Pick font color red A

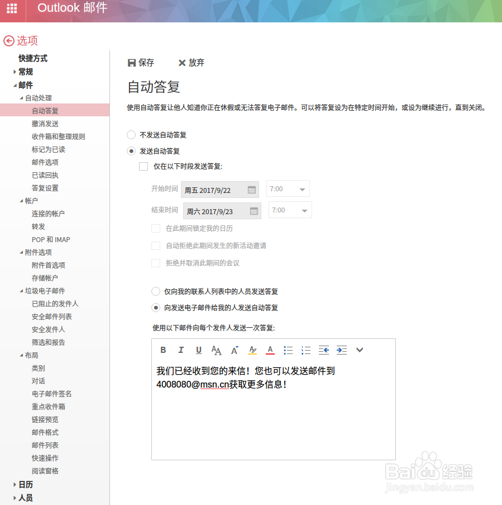click(270, 350)
